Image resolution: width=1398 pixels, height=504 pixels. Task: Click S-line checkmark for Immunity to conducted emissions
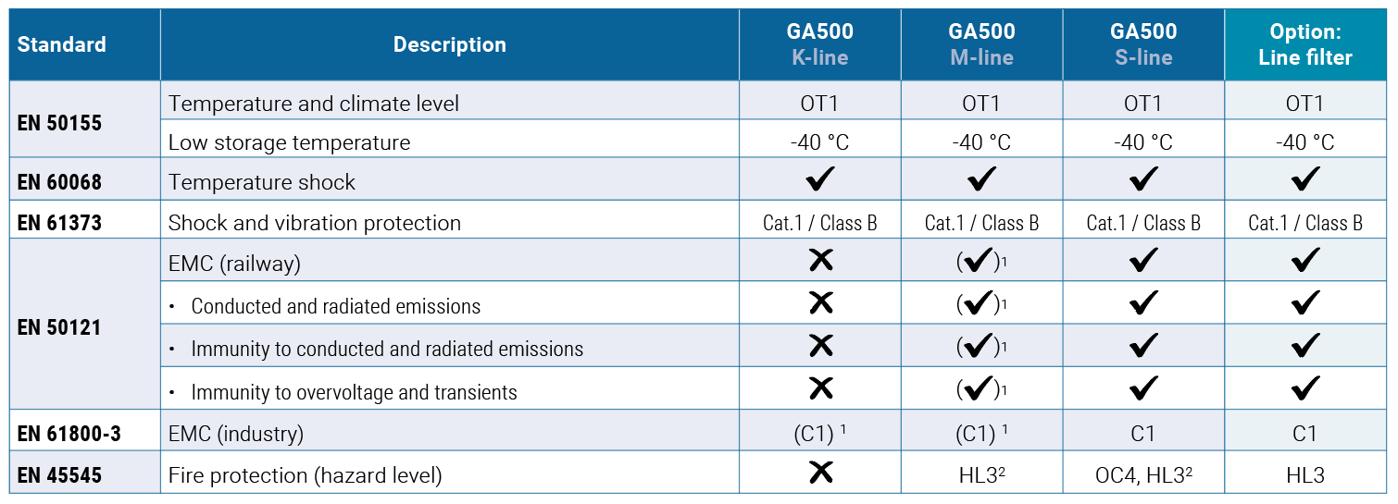(1143, 346)
